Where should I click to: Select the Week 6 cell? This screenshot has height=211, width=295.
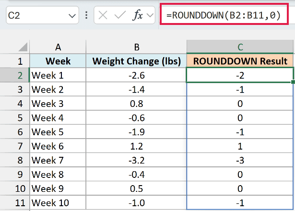[x=58, y=146]
